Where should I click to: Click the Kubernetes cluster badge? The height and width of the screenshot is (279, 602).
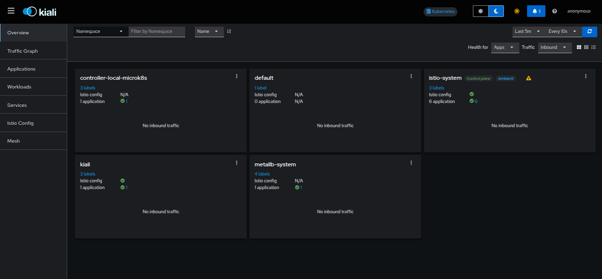(x=440, y=11)
